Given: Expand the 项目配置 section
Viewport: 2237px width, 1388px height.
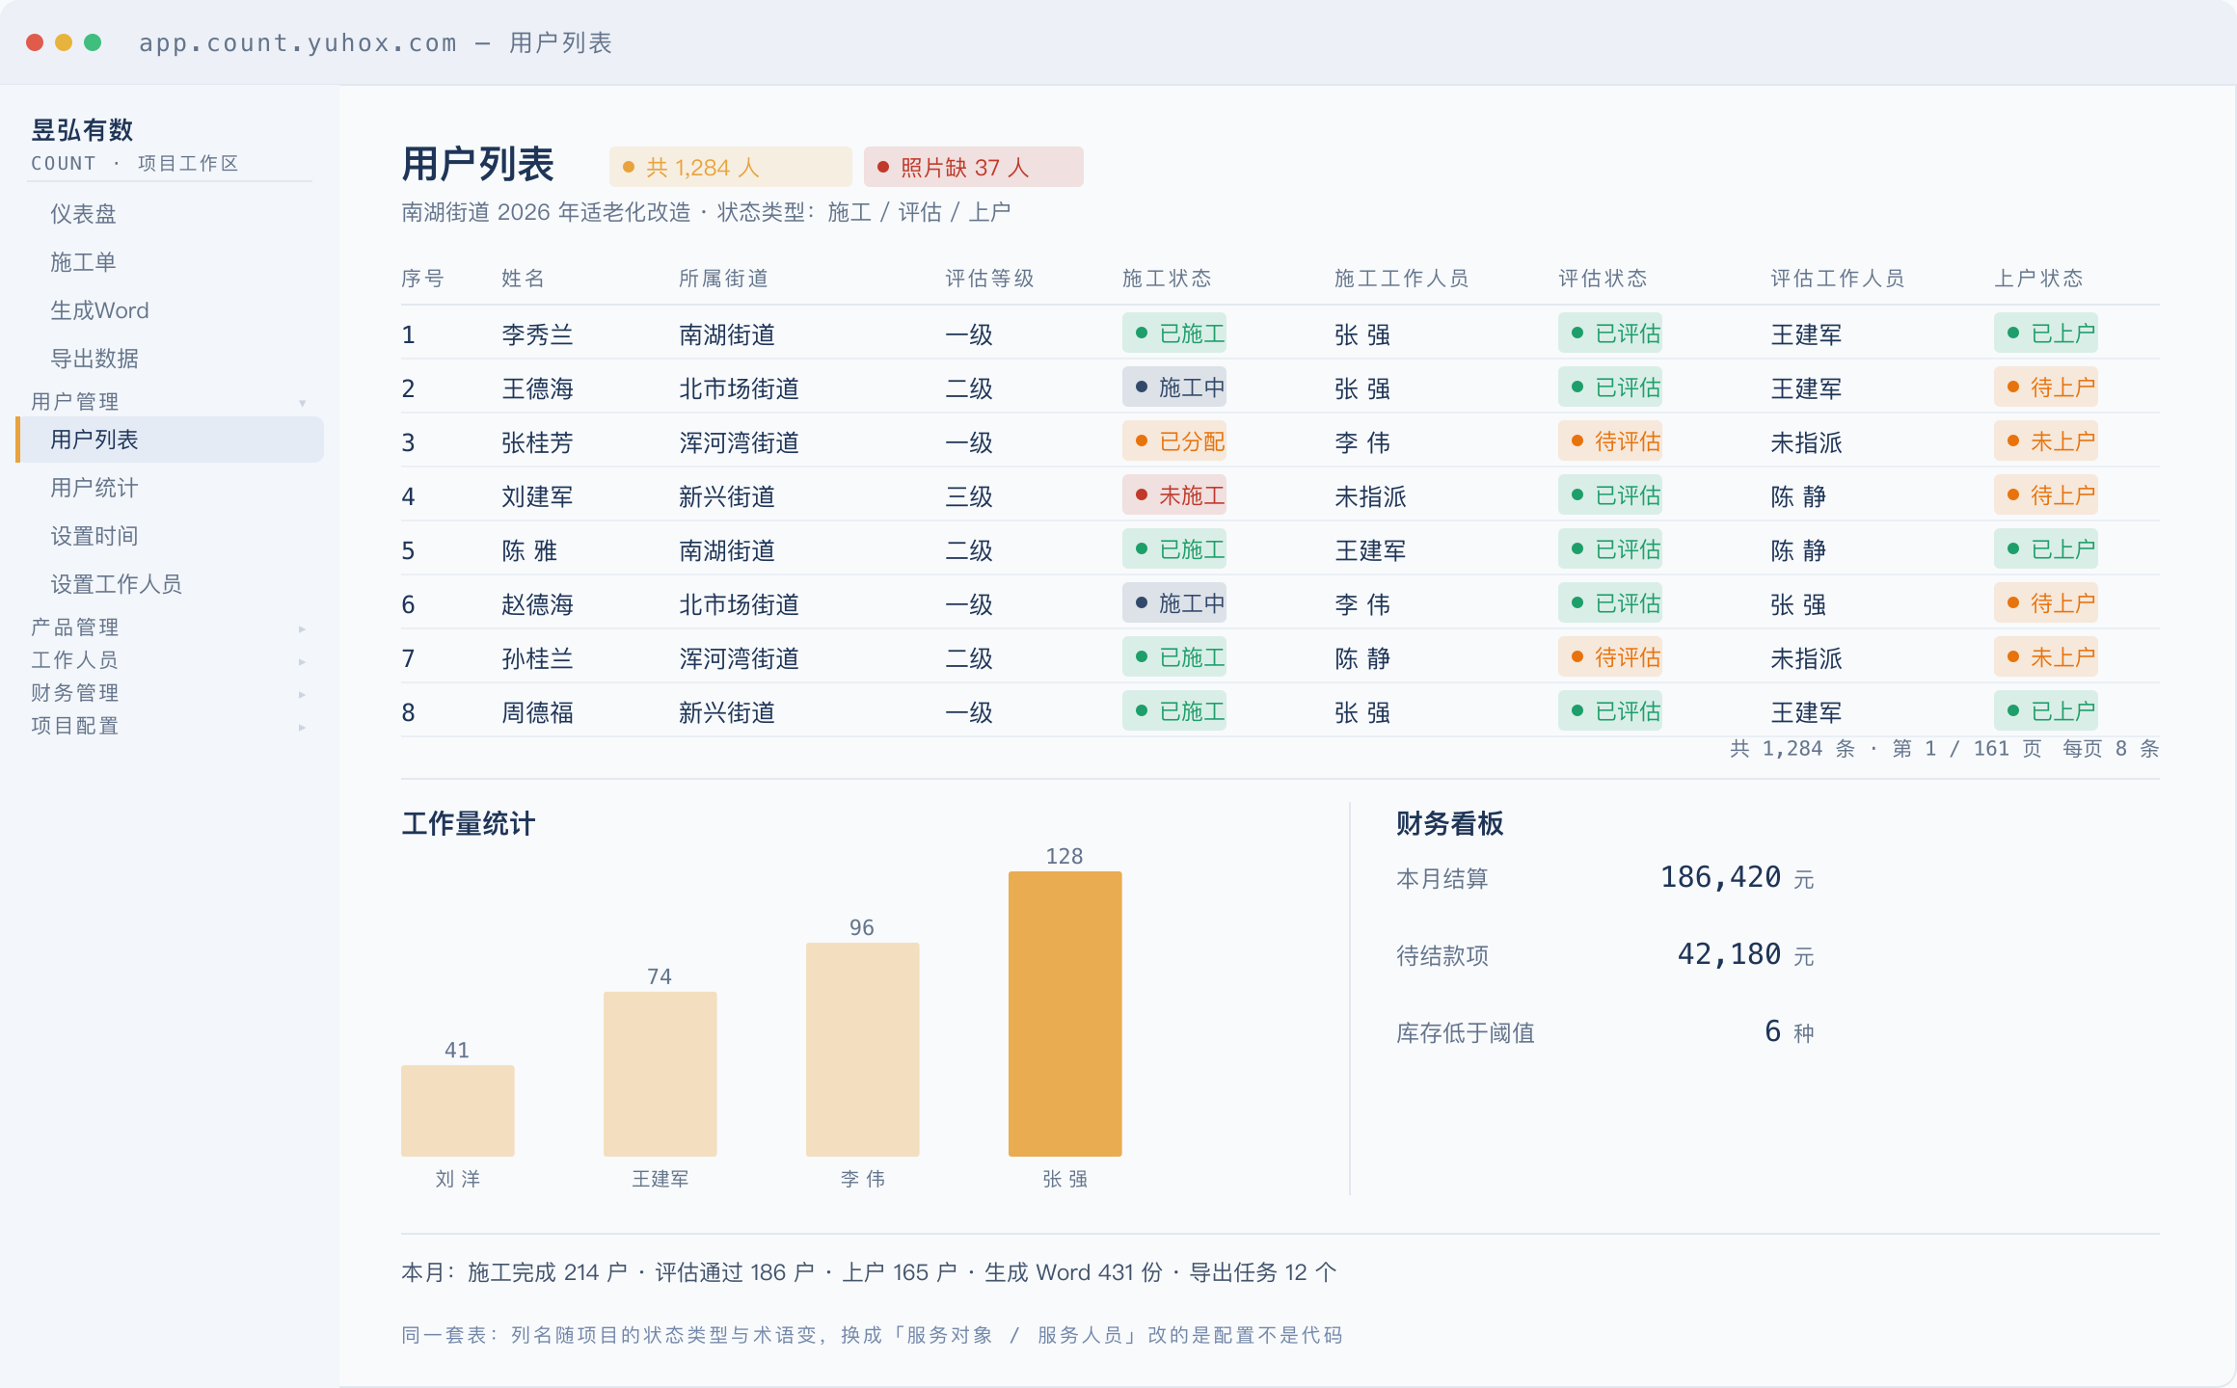Looking at the screenshot, I should [170, 726].
